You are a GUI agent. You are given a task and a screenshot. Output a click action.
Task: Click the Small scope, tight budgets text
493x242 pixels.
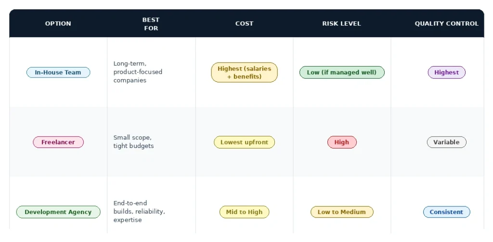click(x=133, y=142)
